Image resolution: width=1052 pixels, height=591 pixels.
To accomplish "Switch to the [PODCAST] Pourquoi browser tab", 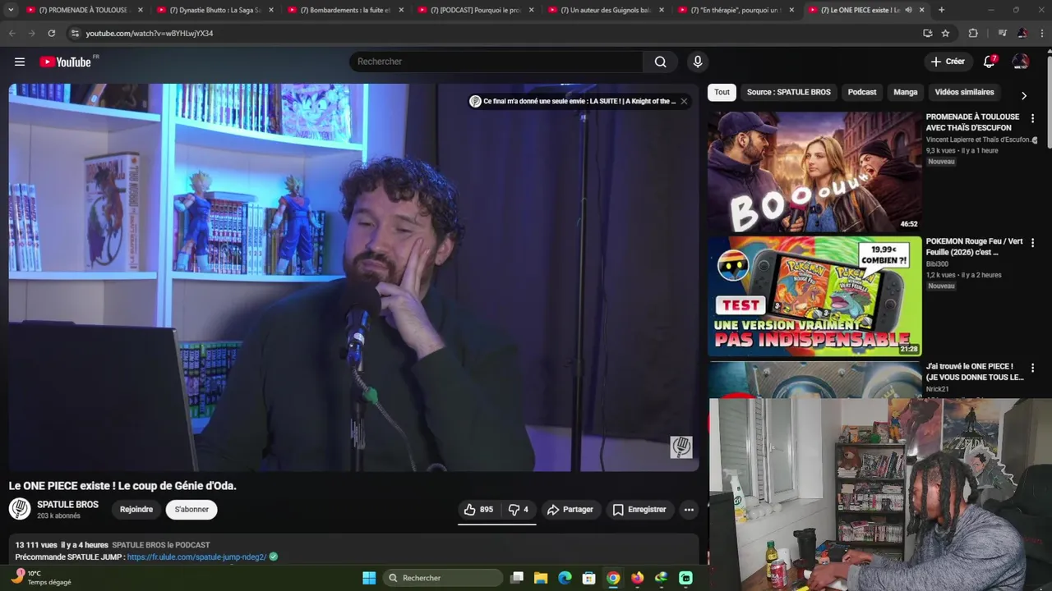I will tap(474, 10).
